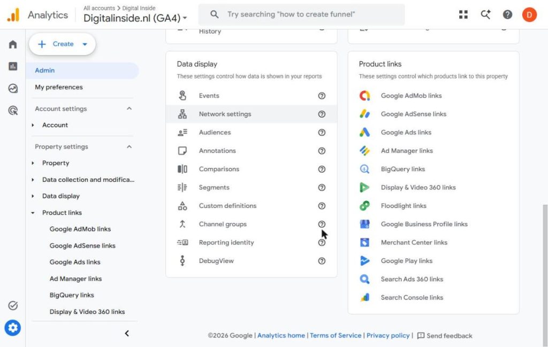Image resolution: width=548 pixels, height=347 pixels.
Task: Show help for Comparisons
Action: click(322, 169)
